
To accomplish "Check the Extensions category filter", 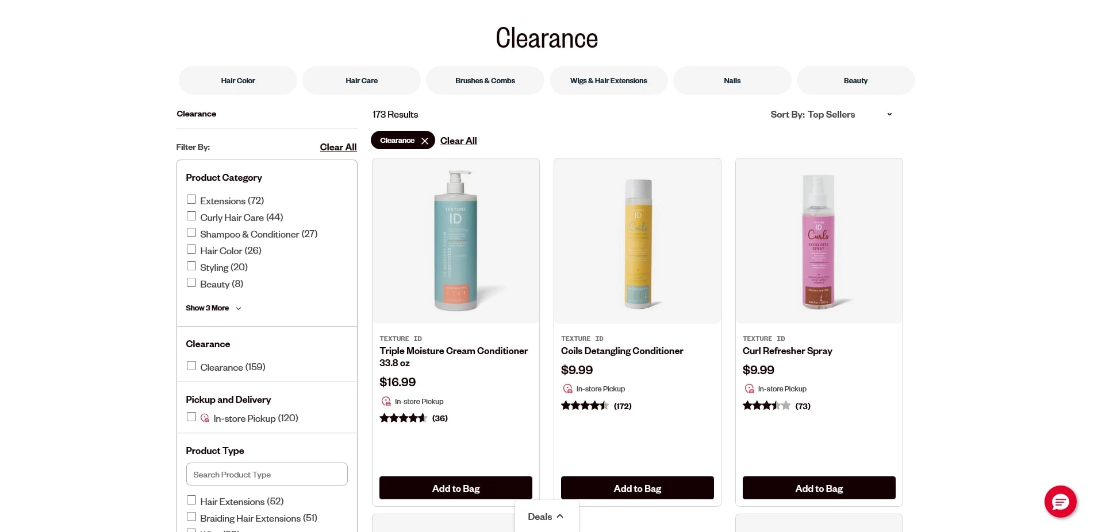I will coord(191,200).
